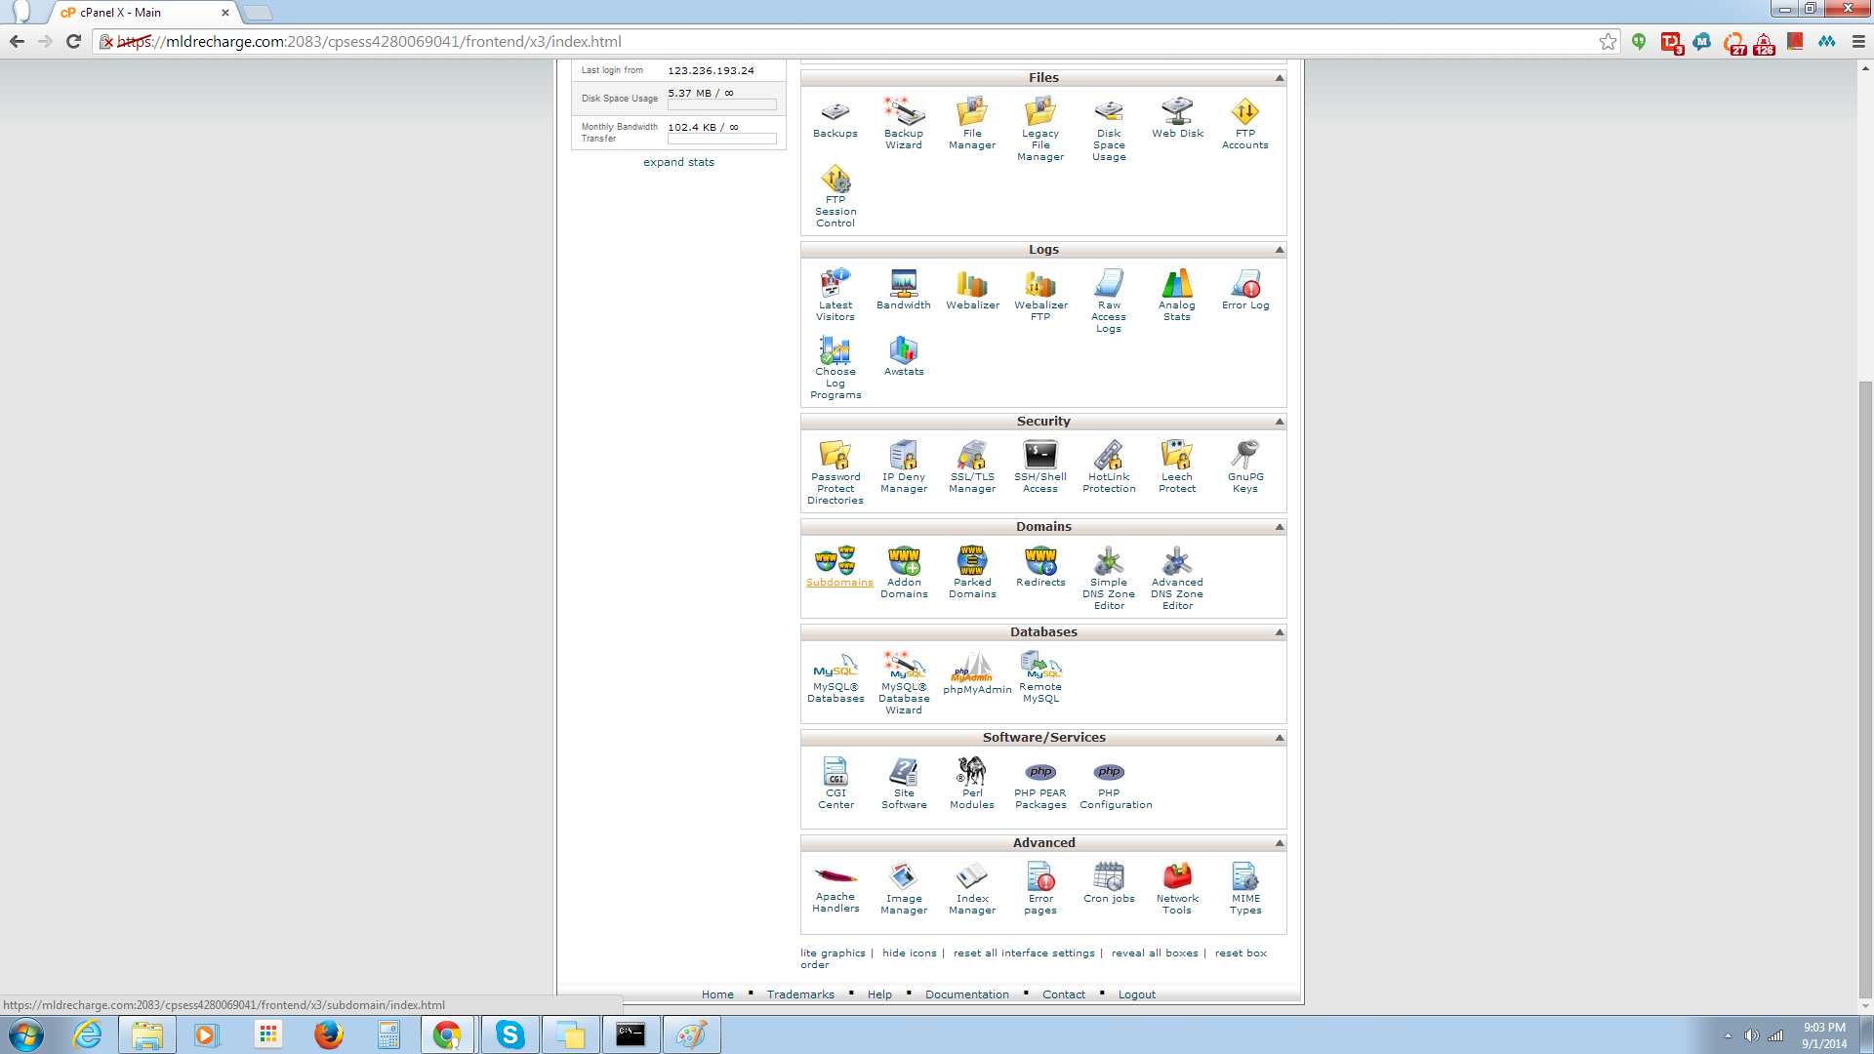The image size is (1874, 1054).
Task: Collapse the Logs section
Action: (x=1279, y=250)
